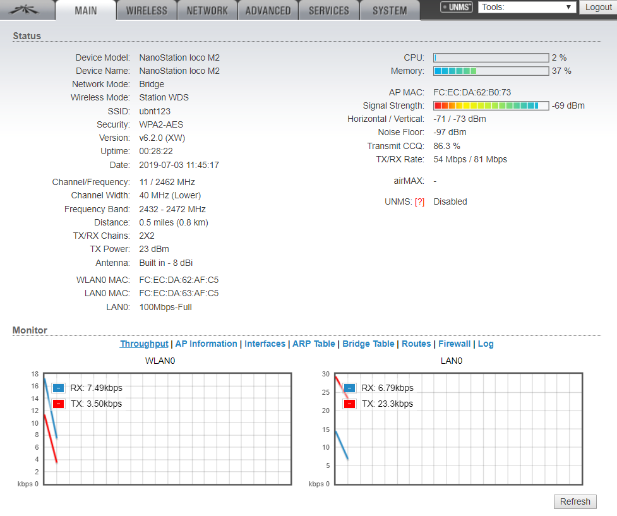View the ARP Table
617x516 pixels.
[x=314, y=344]
